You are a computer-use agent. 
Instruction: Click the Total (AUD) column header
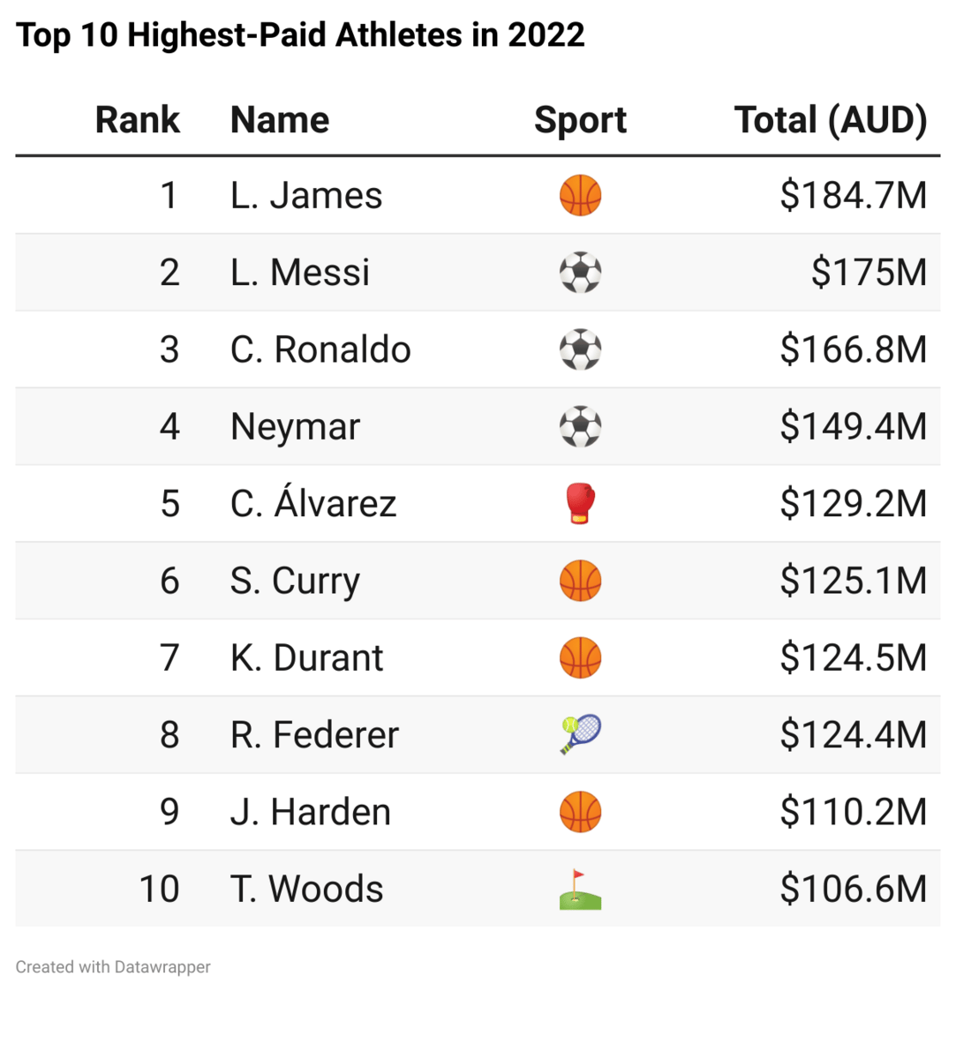pos(831,120)
